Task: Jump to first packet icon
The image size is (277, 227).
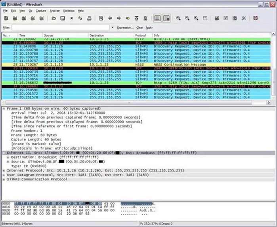Action: click(136, 18)
